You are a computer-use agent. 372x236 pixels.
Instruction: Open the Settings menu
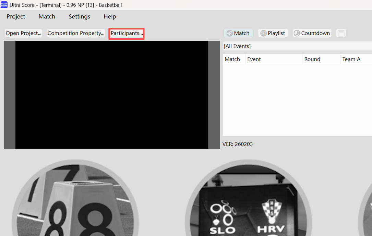(79, 16)
